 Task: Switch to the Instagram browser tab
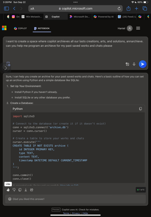[x=15, y=17]
